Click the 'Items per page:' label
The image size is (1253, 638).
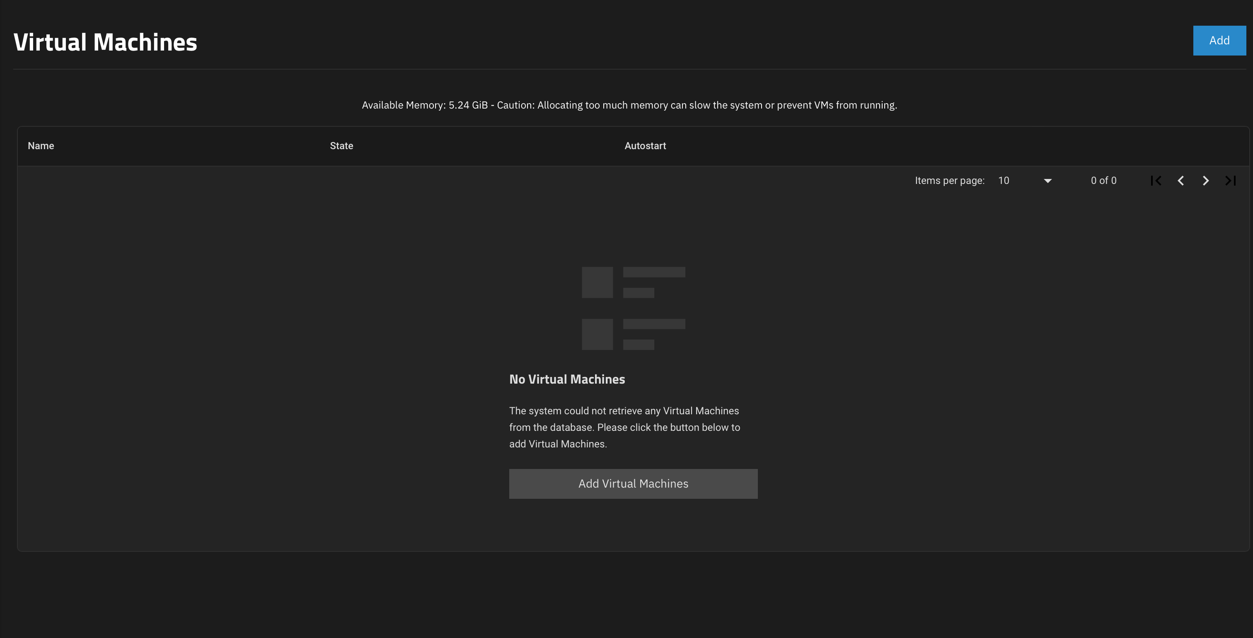tap(949, 180)
